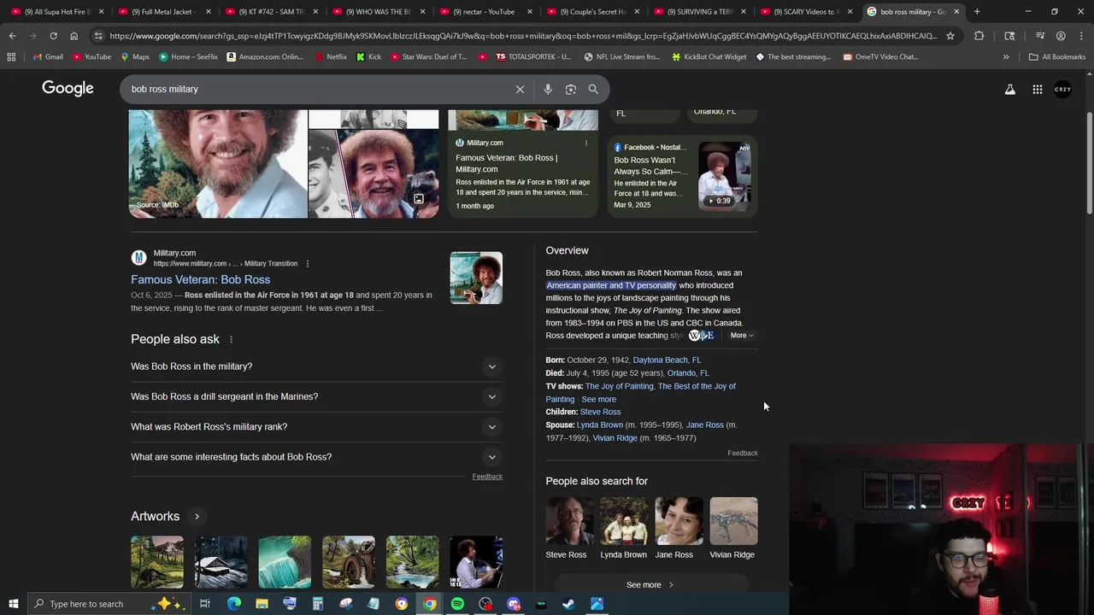
Task: Open a new browser tab
Action: 977,12
